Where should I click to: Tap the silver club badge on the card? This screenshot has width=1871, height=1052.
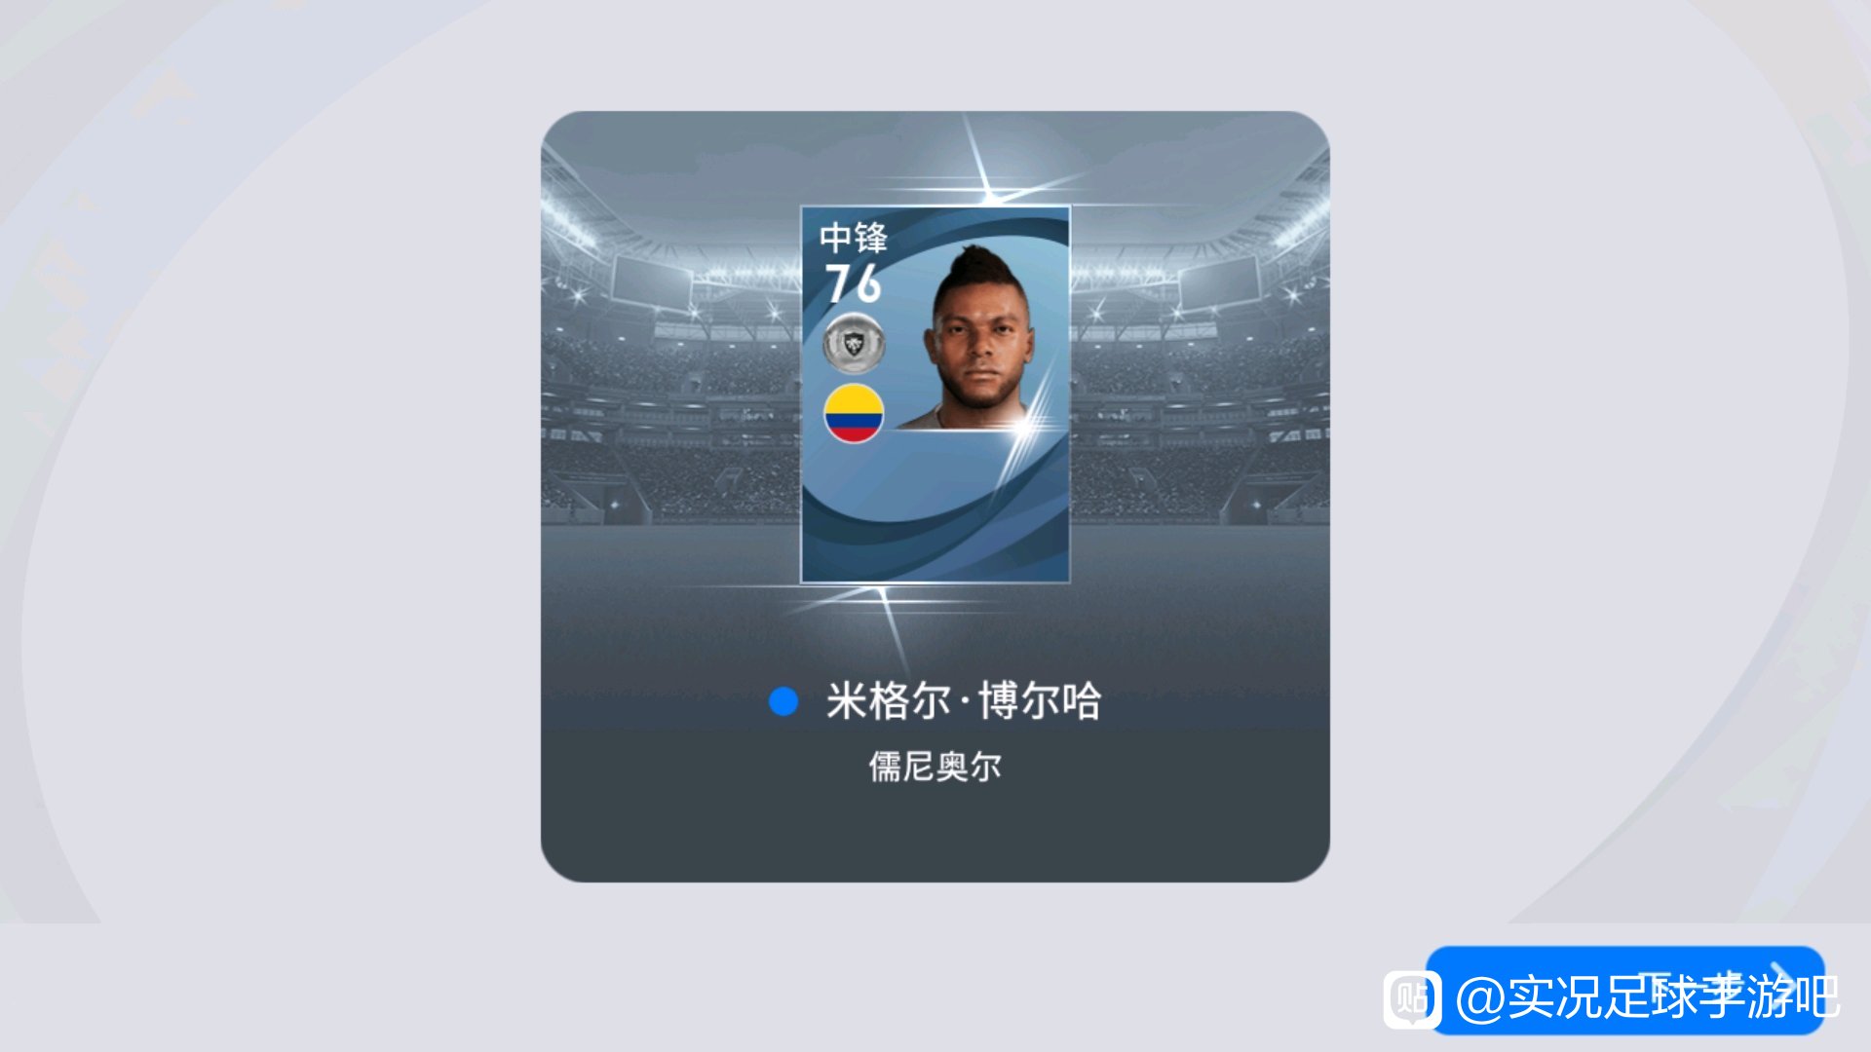[854, 343]
